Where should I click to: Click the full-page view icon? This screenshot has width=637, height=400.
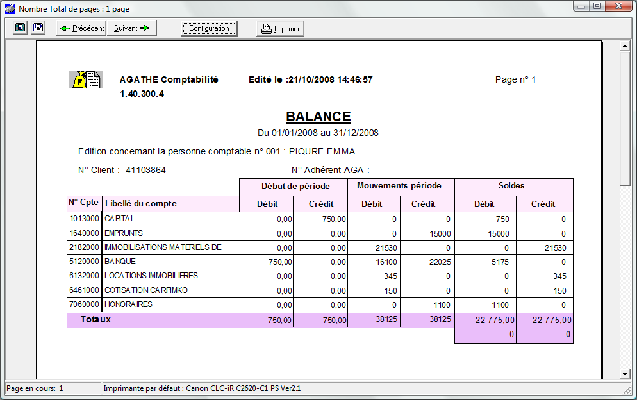click(x=20, y=28)
